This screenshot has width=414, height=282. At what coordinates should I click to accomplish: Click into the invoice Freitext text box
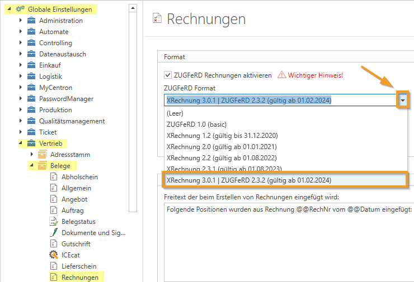click(x=288, y=240)
